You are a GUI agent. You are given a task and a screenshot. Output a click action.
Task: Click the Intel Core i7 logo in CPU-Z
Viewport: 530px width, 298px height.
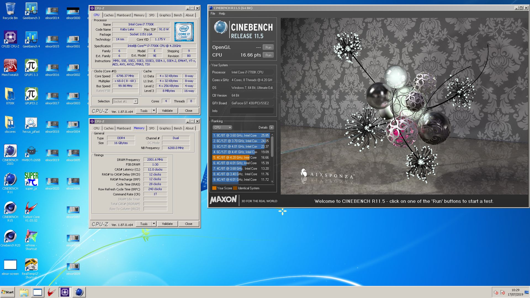tap(184, 32)
